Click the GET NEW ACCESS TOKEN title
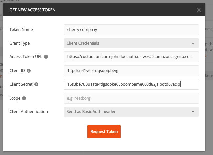 click(x=32, y=10)
